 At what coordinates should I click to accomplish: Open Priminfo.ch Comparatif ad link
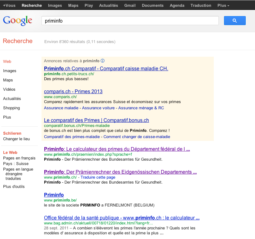click(x=106, y=68)
